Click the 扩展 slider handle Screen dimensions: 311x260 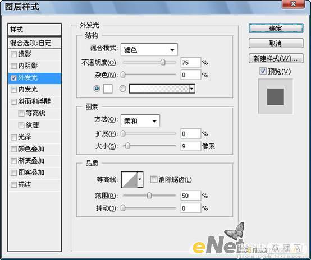click(x=123, y=134)
